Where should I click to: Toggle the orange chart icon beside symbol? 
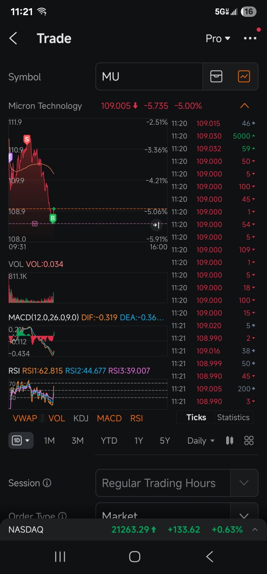click(244, 76)
